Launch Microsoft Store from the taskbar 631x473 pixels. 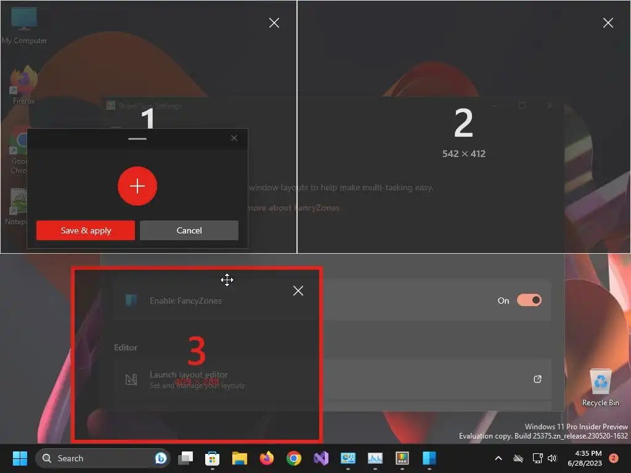212,458
